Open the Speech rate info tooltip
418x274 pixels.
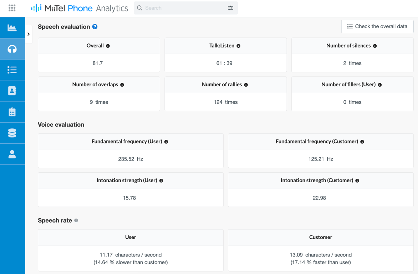pyautogui.click(x=76, y=220)
